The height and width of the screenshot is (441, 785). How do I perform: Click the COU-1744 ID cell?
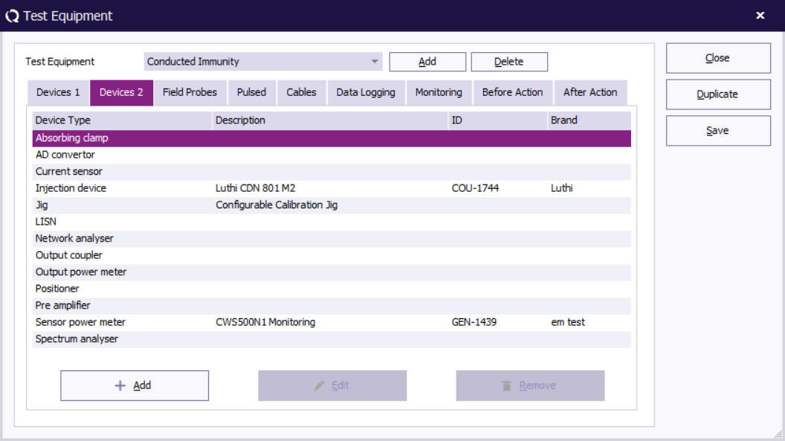tap(475, 188)
